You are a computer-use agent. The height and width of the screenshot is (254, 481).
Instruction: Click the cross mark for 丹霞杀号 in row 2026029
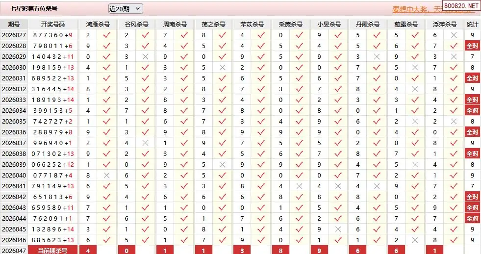pyautogui.click(x=377, y=56)
